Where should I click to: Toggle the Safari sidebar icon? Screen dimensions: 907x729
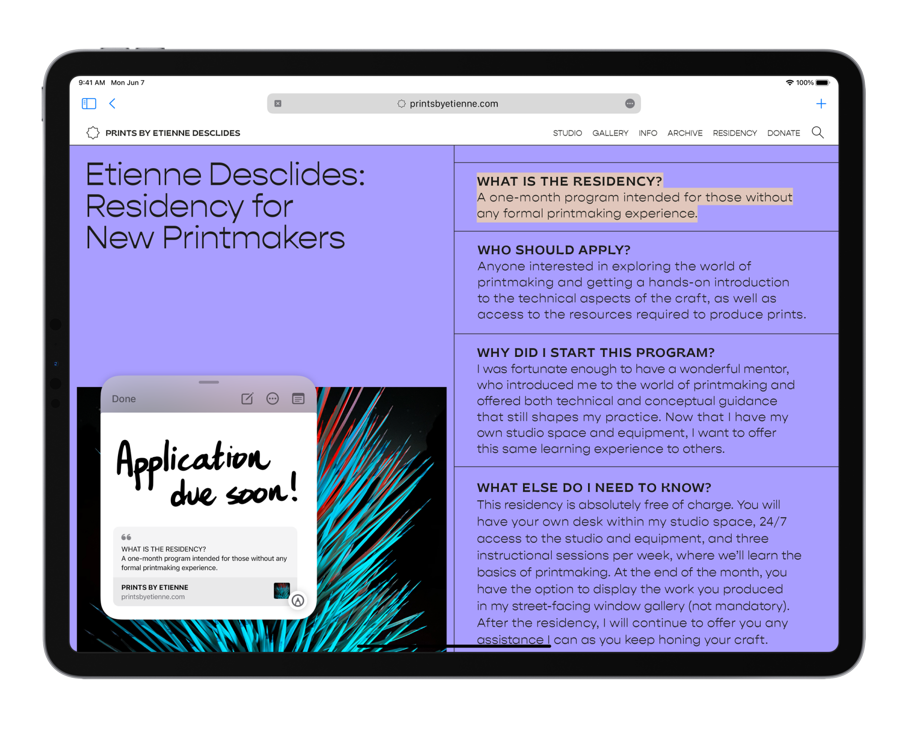pyautogui.click(x=89, y=104)
